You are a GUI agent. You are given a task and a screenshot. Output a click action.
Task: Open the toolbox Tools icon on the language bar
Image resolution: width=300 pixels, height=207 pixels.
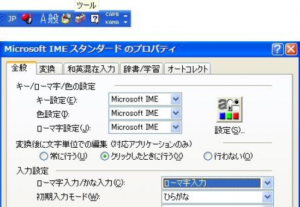pos(80,18)
